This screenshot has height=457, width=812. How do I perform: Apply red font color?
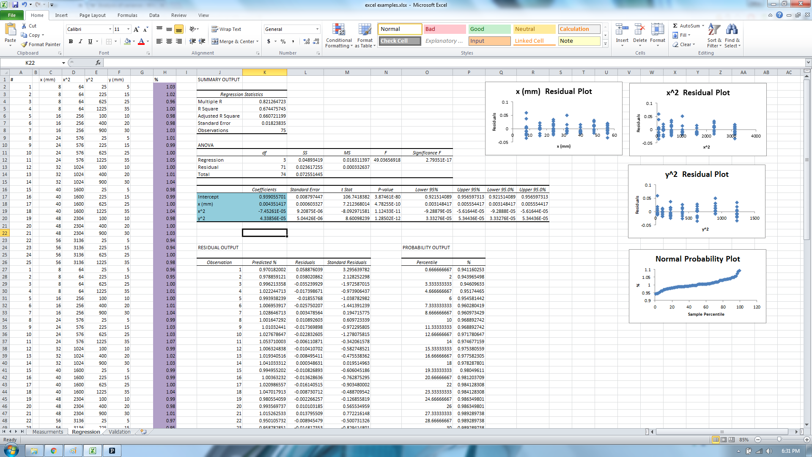(x=141, y=41)
